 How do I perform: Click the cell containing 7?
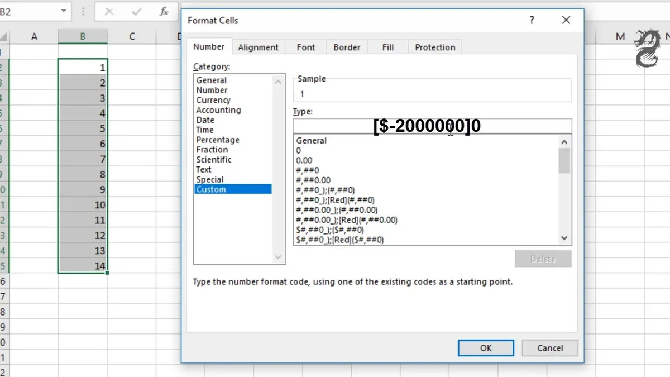click(x=83, y=159)
